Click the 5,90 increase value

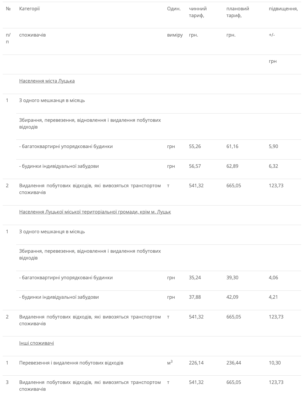coord(273,147)
